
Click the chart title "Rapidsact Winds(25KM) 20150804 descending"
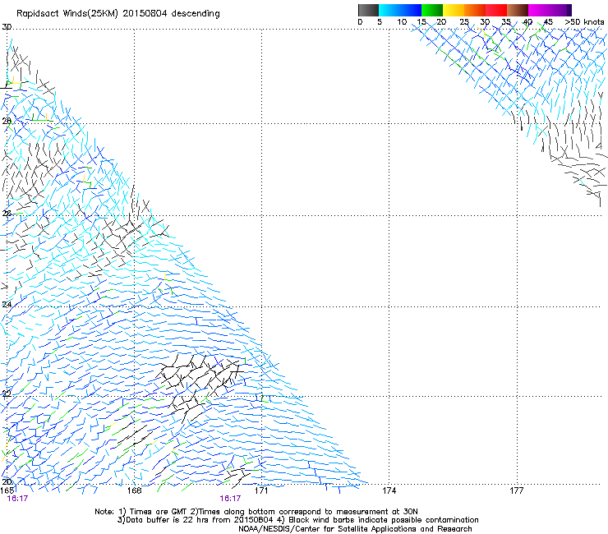coord(117,14)
